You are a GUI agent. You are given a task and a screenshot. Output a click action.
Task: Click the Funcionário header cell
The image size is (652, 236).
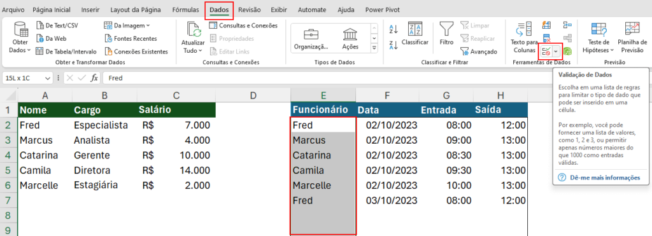click(323, 109)
